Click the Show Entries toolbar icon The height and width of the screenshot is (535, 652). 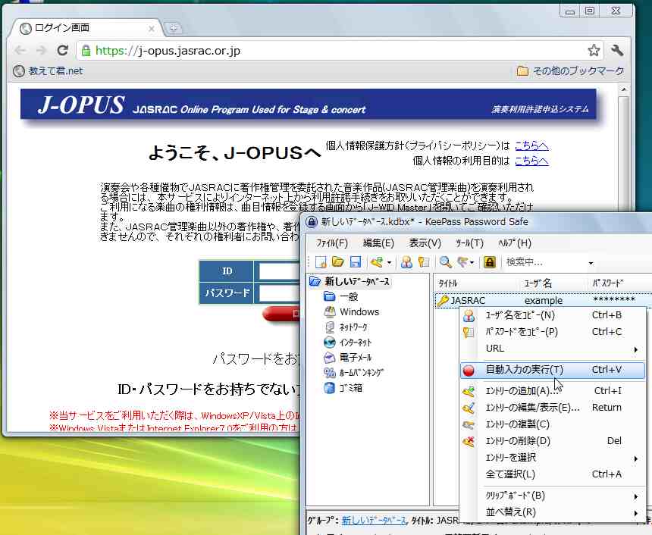(462, 262)
